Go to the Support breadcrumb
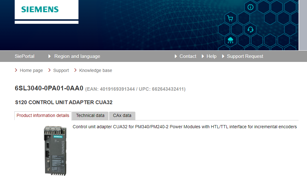The width and height of the screenshot is (307, 182). point(61,70)
